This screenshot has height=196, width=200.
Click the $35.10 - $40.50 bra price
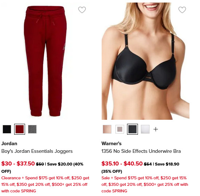click(122, 164)
